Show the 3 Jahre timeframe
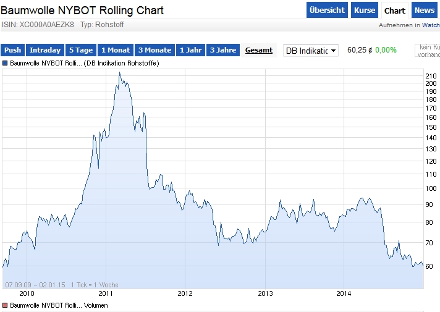The width and height of the screenshot is (440, 312). [223, 50]
